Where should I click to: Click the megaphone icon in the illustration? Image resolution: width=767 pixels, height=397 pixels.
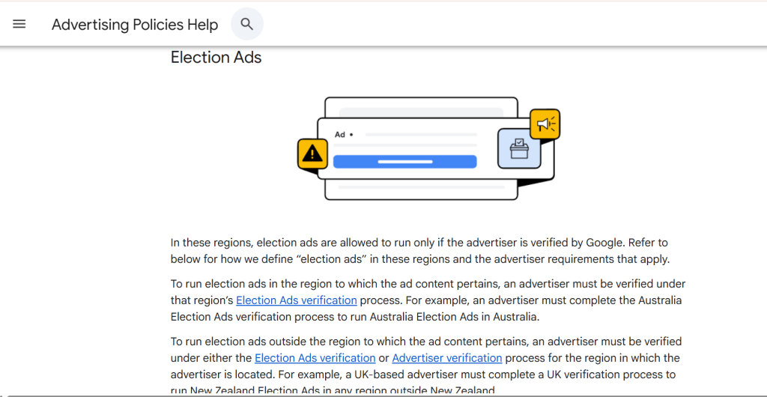tap(545, 124)
